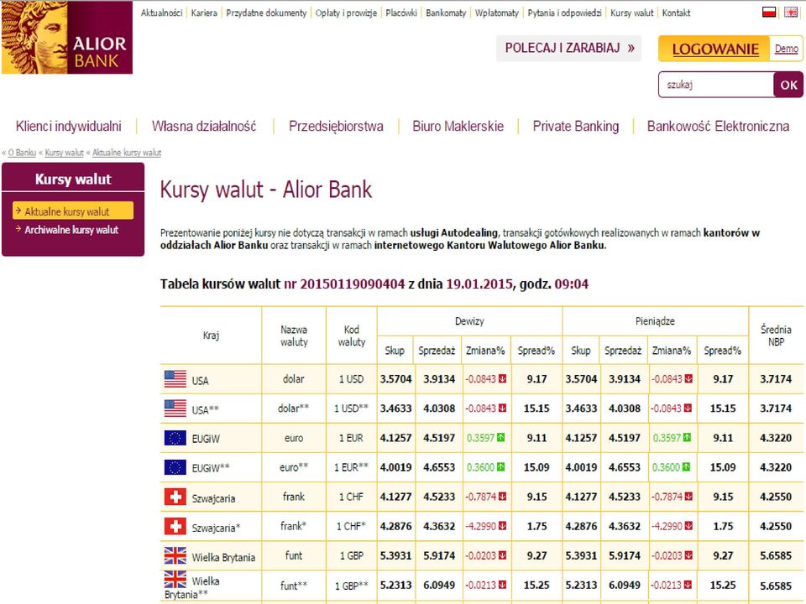Open Kontakt in the top menu
The height and width of the screenshot is (604, 806).
point(676,13)
